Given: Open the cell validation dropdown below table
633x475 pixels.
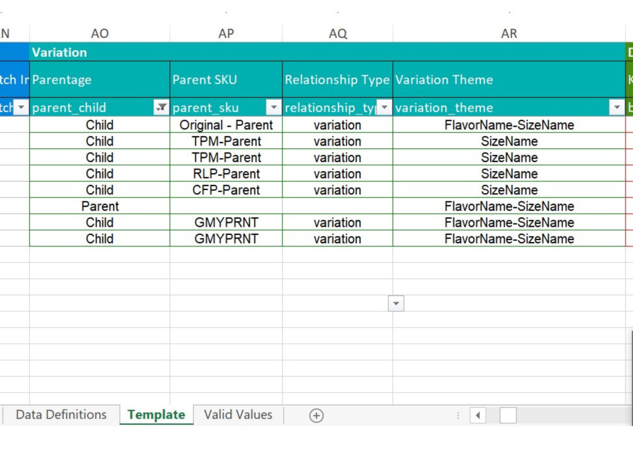Looking at the screenshot, I should pos(396,303).
